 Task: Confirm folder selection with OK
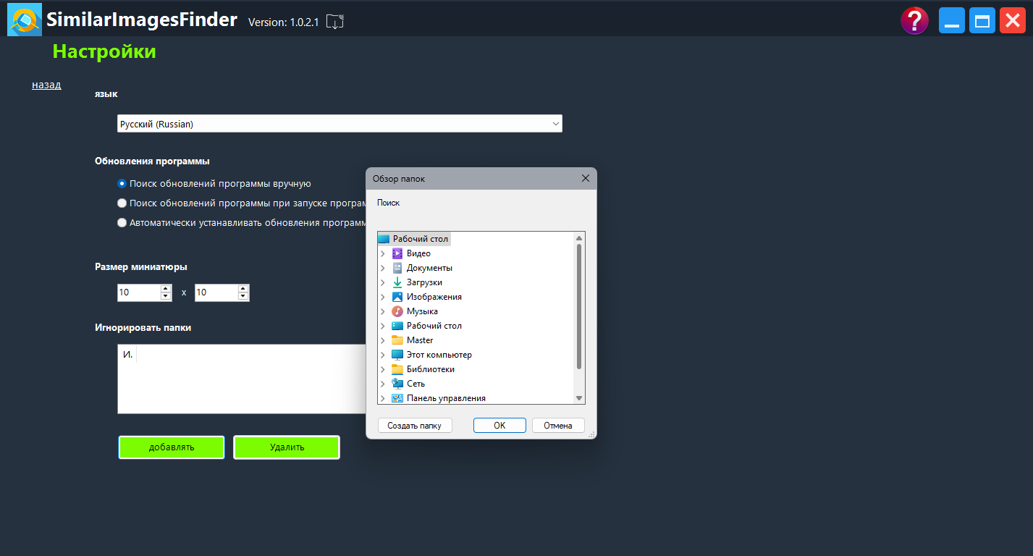click(x=499, y=426)
